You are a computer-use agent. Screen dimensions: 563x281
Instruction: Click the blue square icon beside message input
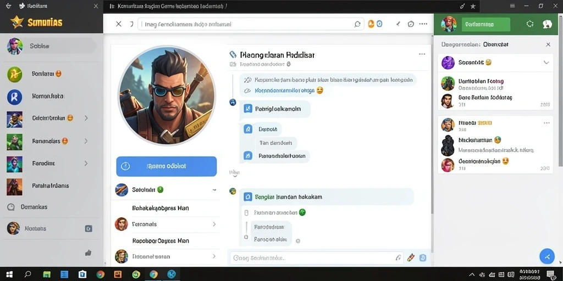tap(423, 257)
